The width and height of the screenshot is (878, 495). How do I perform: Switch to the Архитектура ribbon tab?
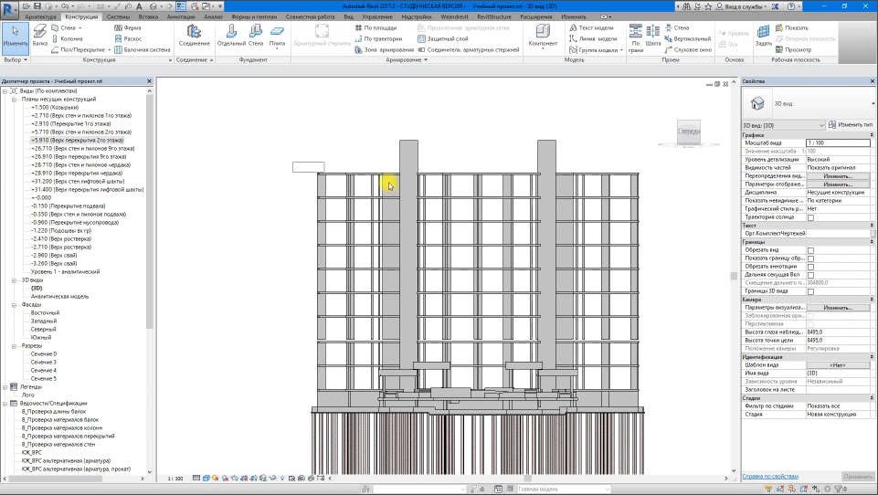40,16
